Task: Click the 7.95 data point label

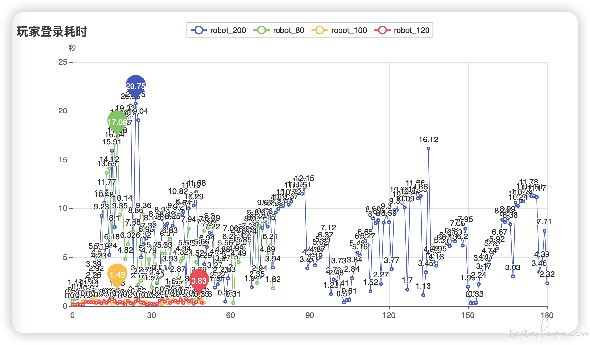Action: click(x=465, y=219)
